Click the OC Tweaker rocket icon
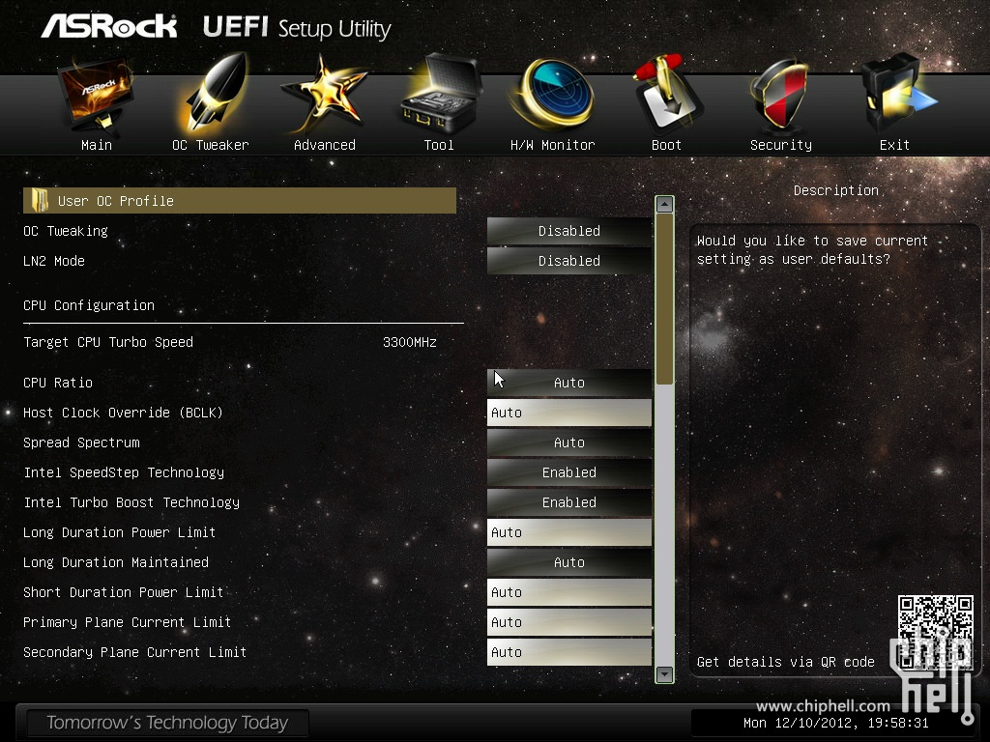Screen dimensions: 990x742 click(x=212, y=94)
